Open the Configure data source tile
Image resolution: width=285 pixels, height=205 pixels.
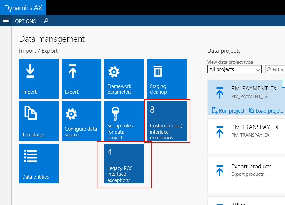82,121
